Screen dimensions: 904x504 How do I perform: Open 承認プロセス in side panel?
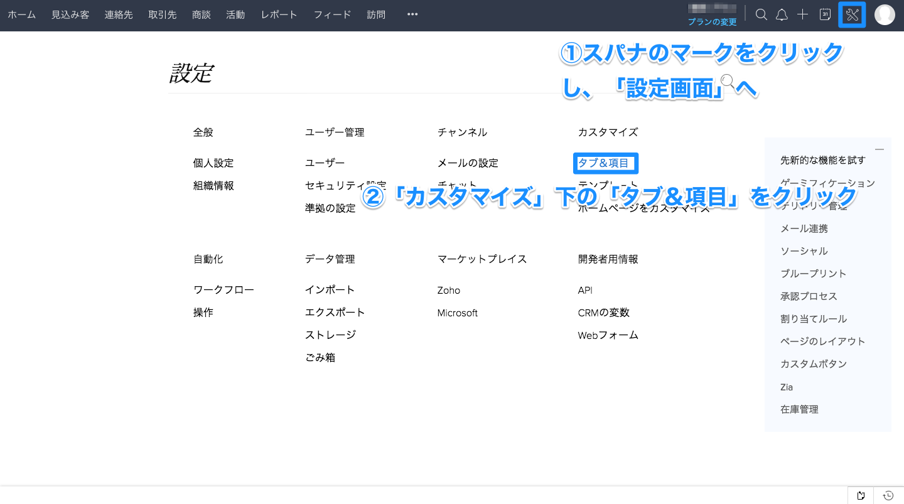809,296
